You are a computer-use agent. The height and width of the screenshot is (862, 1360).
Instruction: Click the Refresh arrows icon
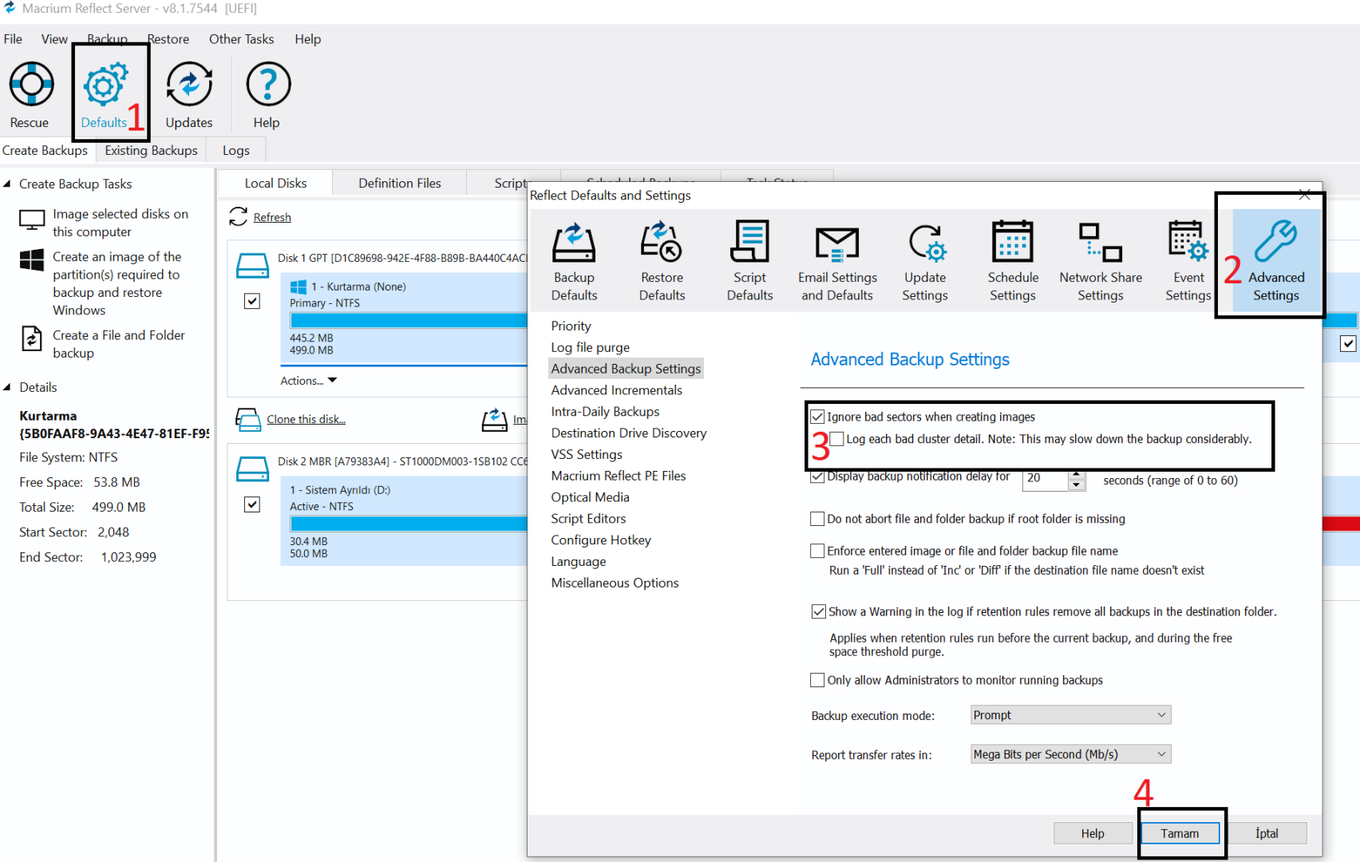point(238,216)
